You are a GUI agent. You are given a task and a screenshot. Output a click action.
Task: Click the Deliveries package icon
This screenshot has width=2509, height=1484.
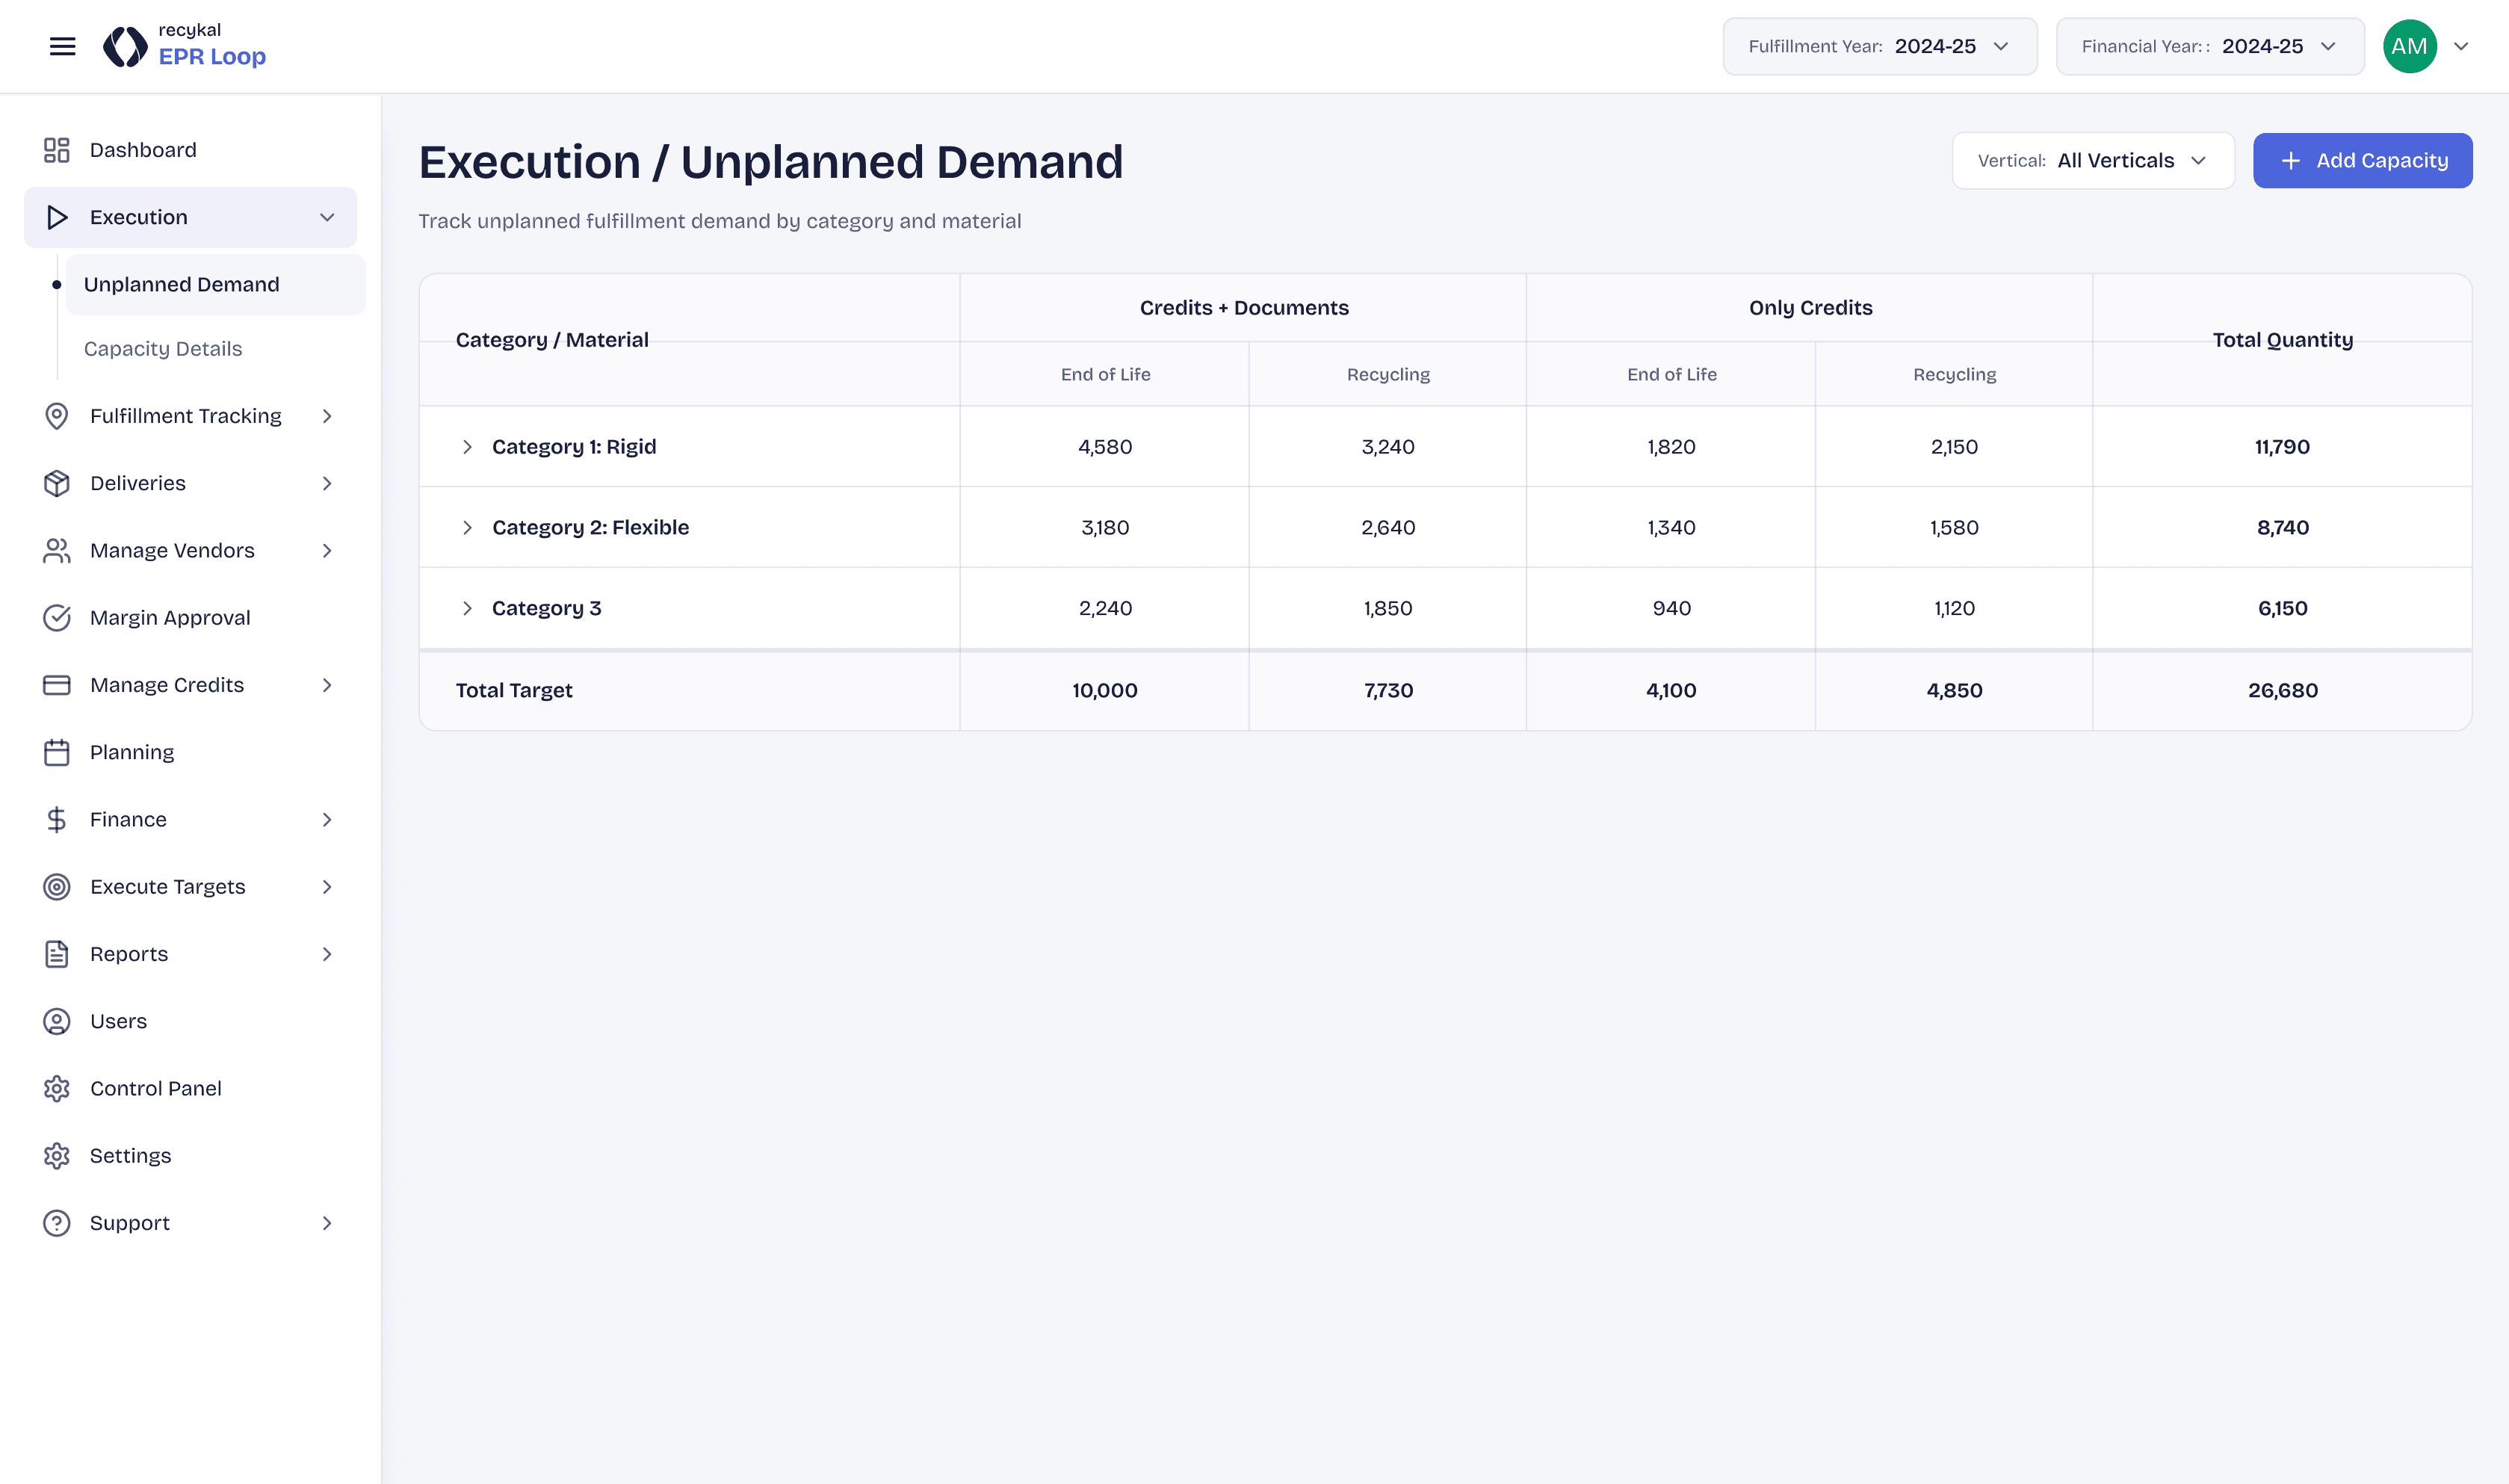click(57, 483)
